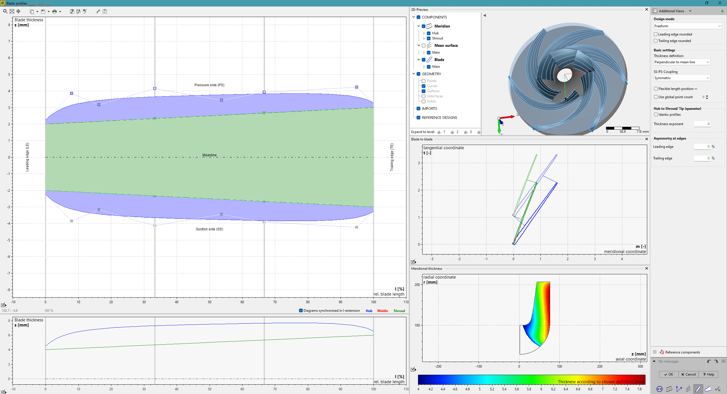The width and height of the screenshot is (727, 394).
Task: Open save icon dropdown arrow
Action: tap(49, 12)
